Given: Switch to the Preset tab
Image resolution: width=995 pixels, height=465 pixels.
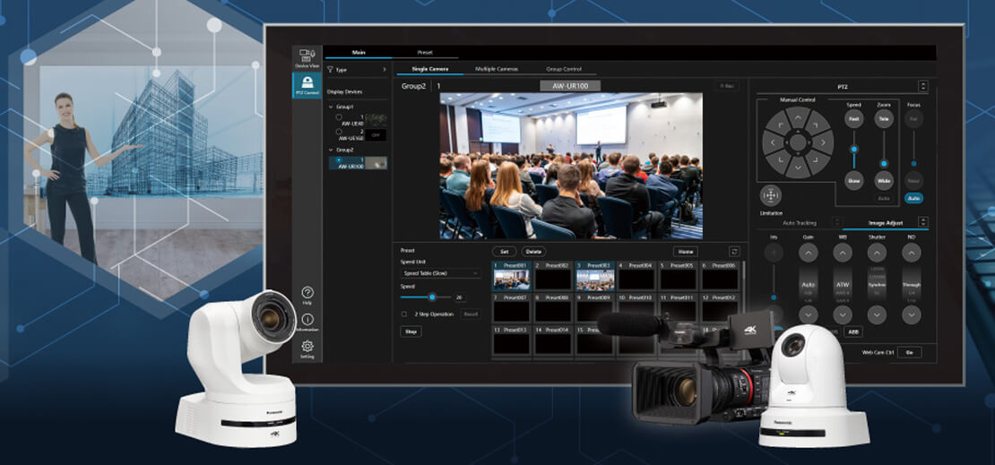Looking at the screenshot, I should coord(425,53).
